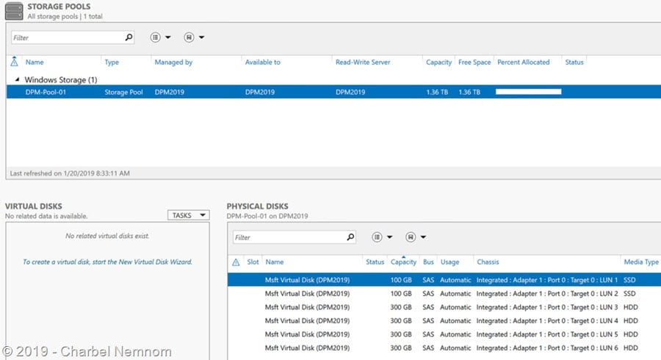The image size is (661, 360).
Task: Select Msft Virtual Disk on LUN 6
Action: pyautogui.click(x=444, y=348)
